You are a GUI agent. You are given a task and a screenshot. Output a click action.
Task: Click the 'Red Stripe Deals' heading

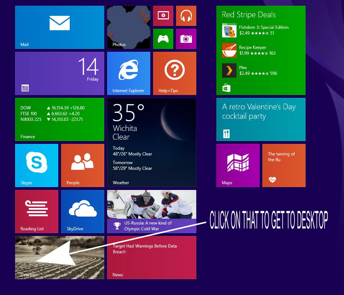pyautogui.click(x=249, y=15)
